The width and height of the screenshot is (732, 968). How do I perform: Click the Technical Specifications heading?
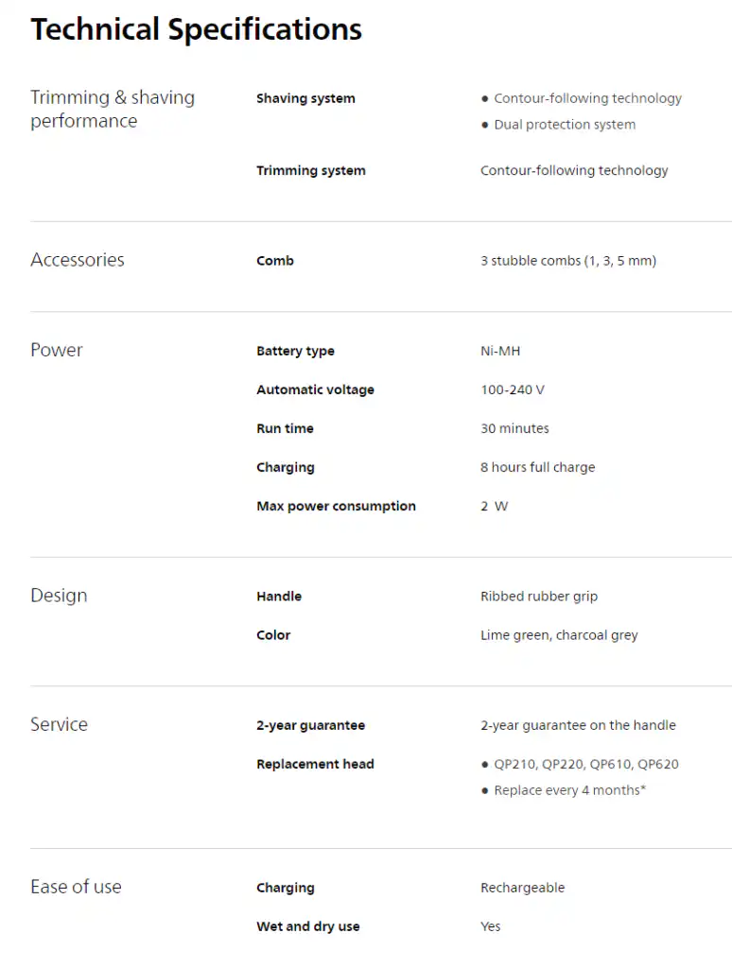point(197,29)
